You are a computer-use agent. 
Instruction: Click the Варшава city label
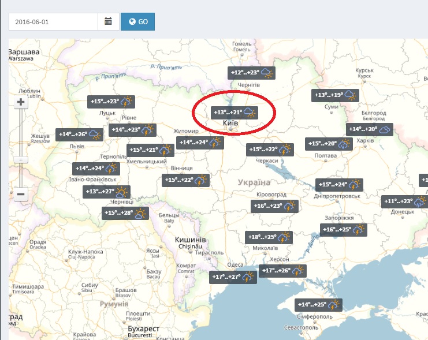[24, 52]
